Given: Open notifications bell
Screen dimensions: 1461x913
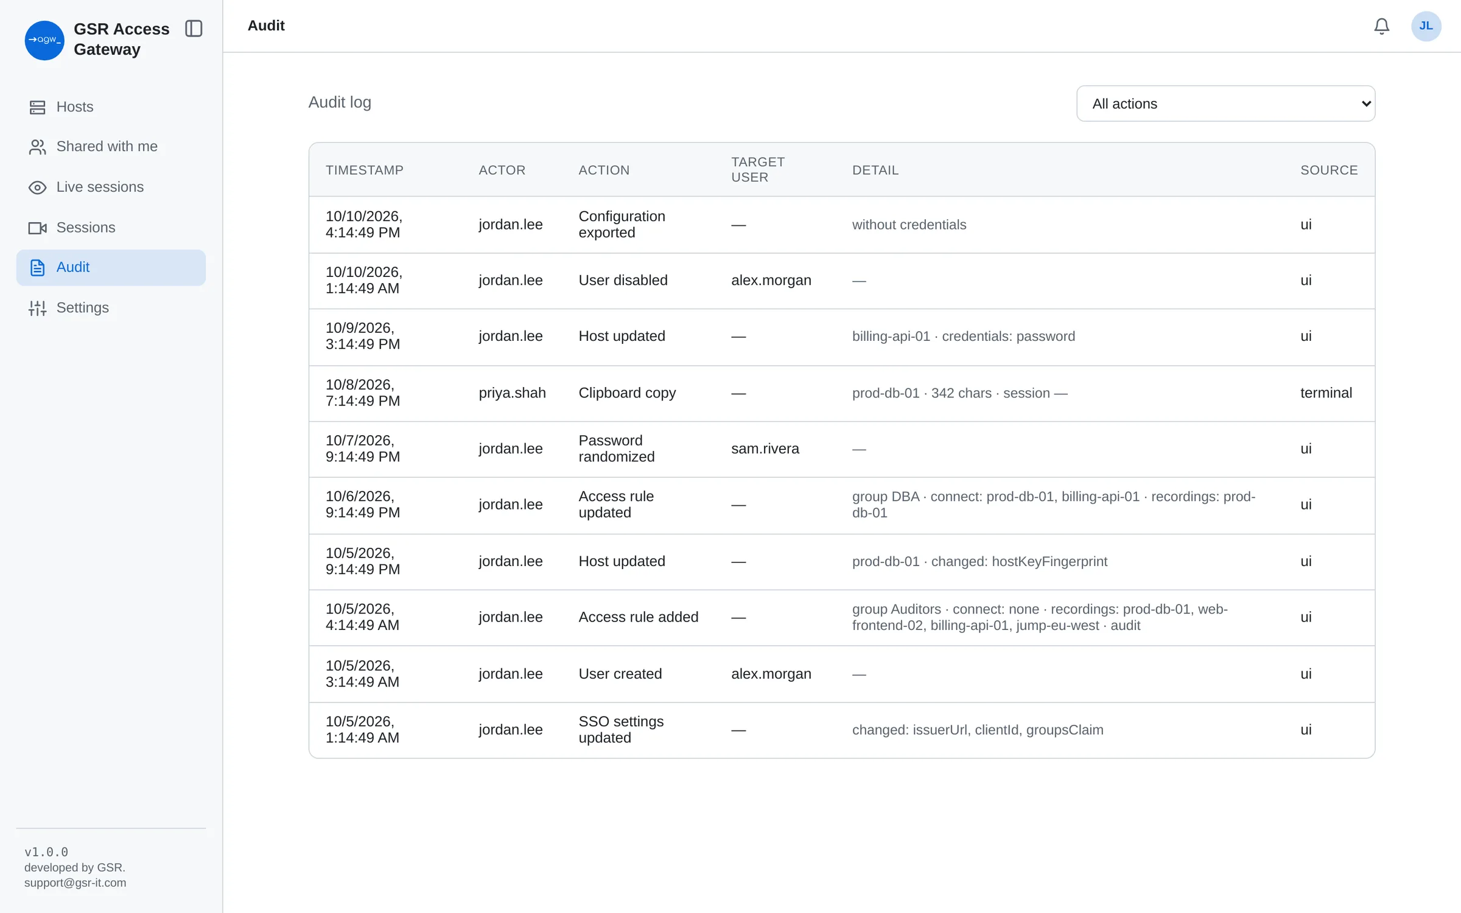Looking at the screenshot, I should click(x=1381, y=26).
